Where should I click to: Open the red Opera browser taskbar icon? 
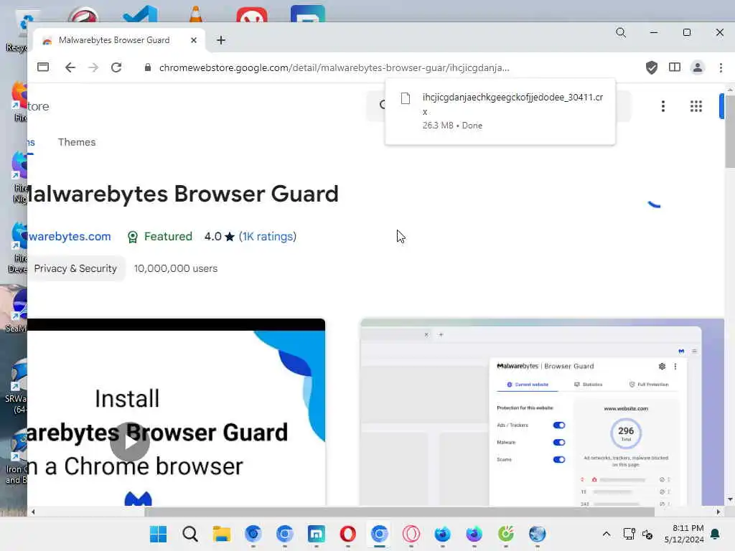[x=348, y=534]
